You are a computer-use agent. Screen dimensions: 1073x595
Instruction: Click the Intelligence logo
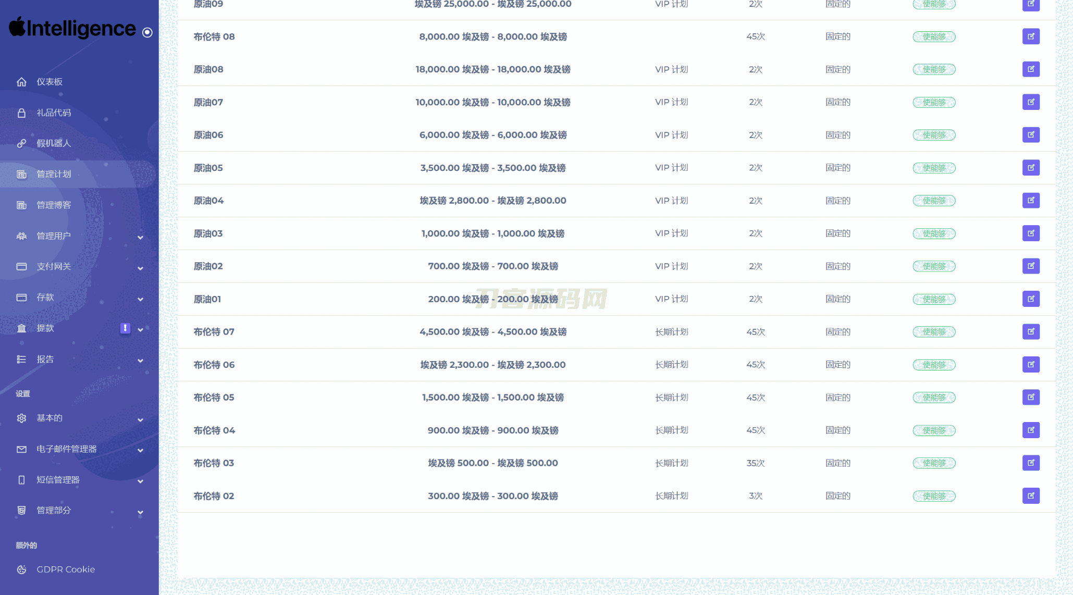point(72,28)
